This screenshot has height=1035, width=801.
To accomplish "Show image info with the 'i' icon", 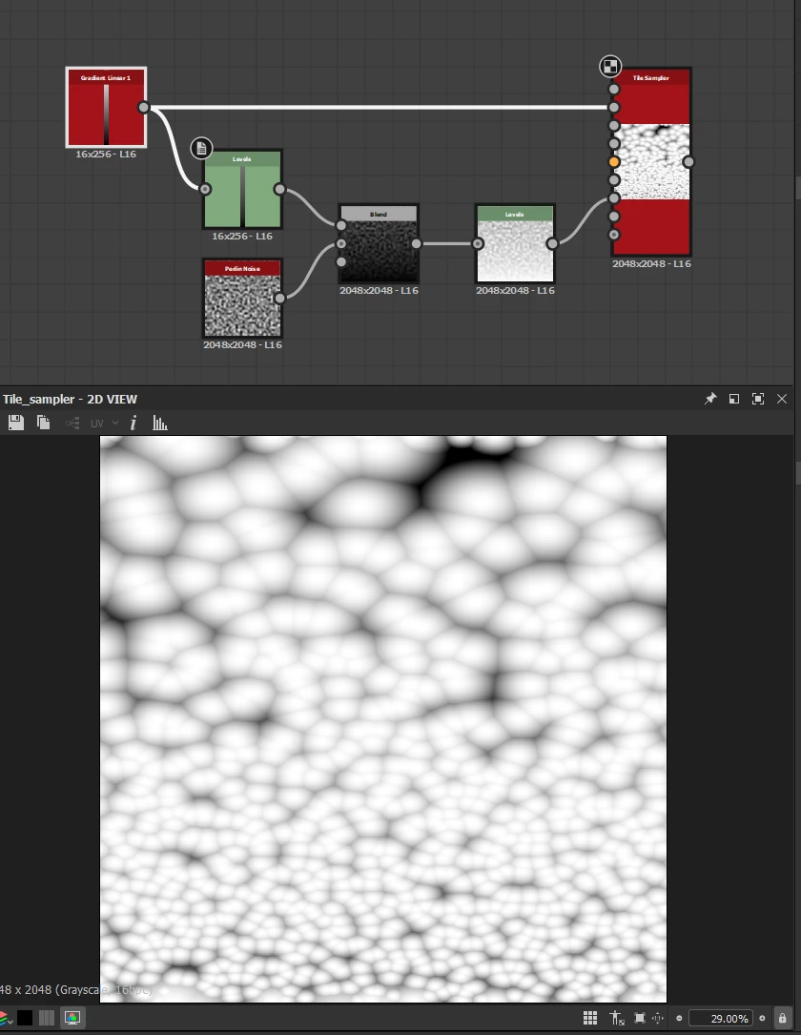I will 133,423.
